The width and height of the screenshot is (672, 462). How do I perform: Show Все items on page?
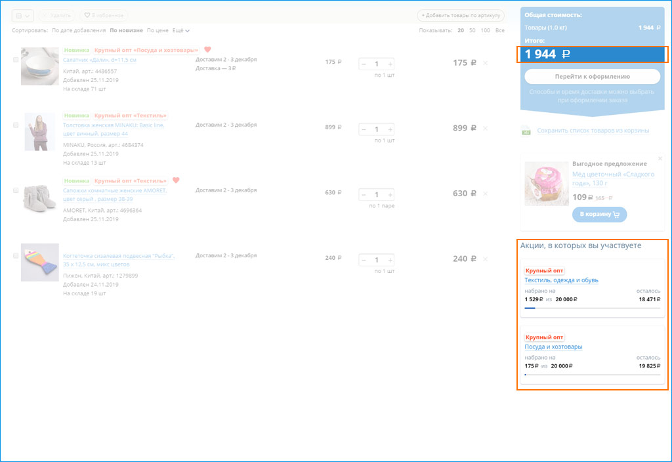click(499, 30)
